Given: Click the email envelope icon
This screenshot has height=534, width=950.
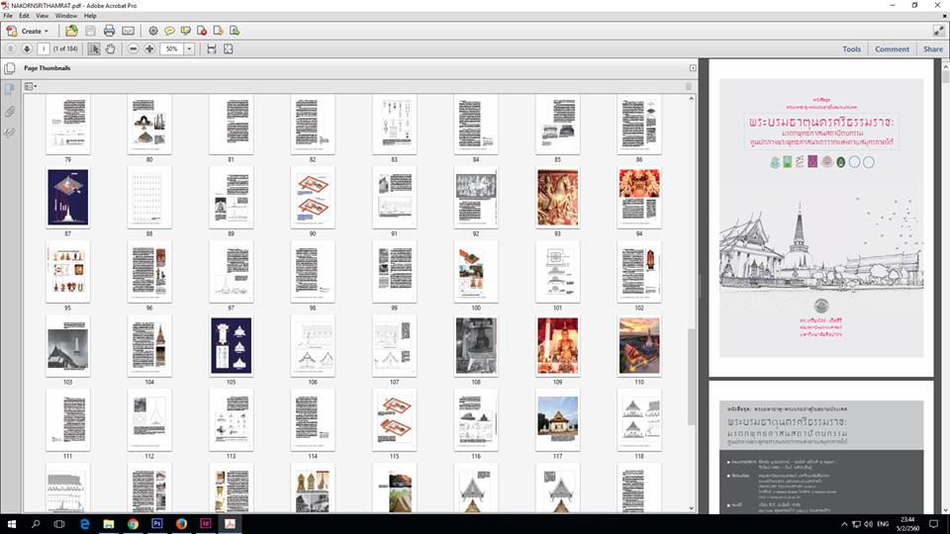Looking at the screenshot, I should point(127,31).
